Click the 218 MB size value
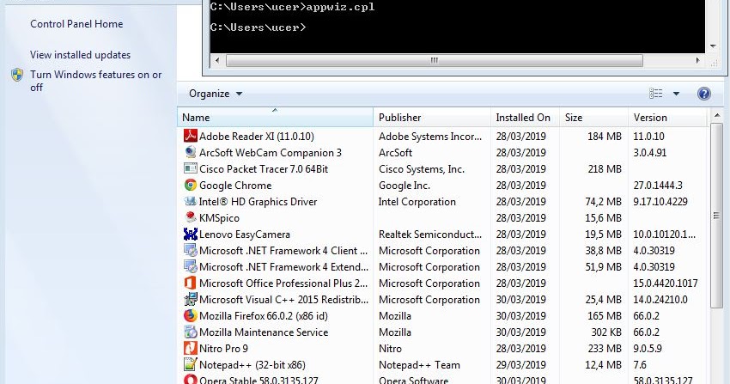730x384 pixels. pyautogui.click(x=605, y=169)
